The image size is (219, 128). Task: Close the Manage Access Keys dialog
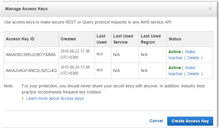pyautogui.click(x=210, y=9)
